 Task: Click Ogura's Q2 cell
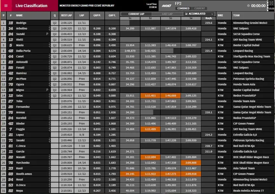pyautogui.click(x=55, y=84)
